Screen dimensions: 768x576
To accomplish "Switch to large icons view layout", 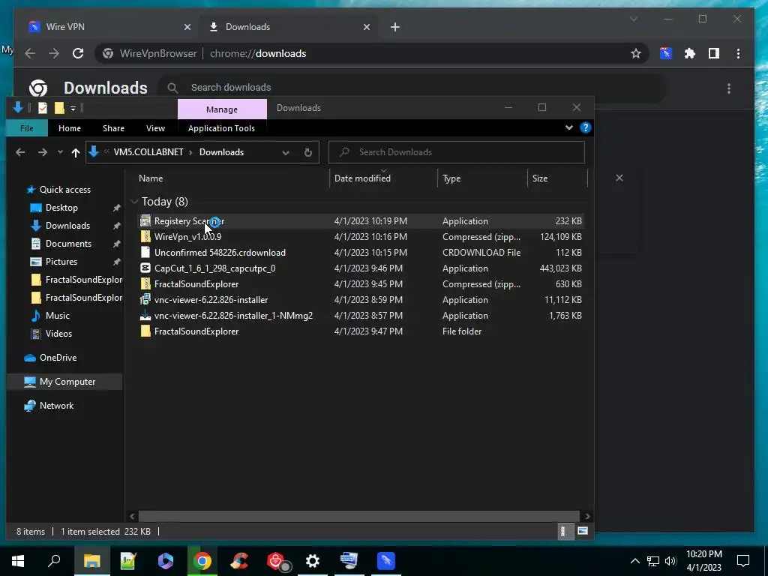I will coord(582,532).
